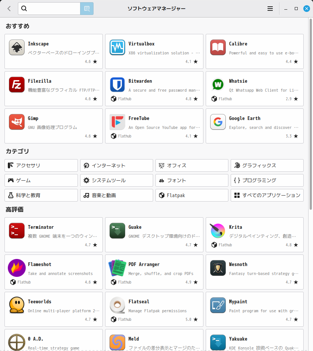Click the FreeTube play icon
Screen dimensions: 313x351
(117, 122)
